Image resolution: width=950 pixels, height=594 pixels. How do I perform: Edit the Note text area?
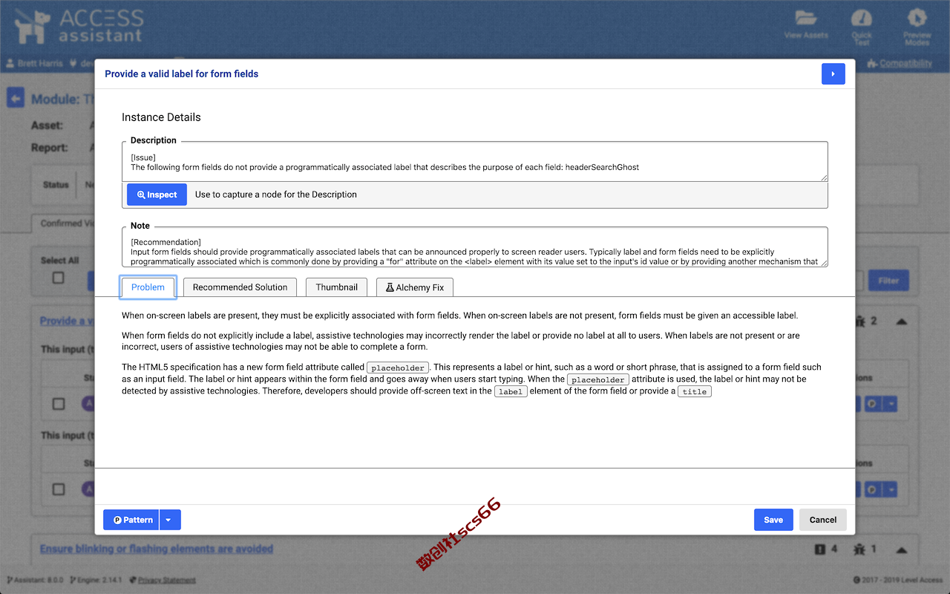click(x=475, y=247)
